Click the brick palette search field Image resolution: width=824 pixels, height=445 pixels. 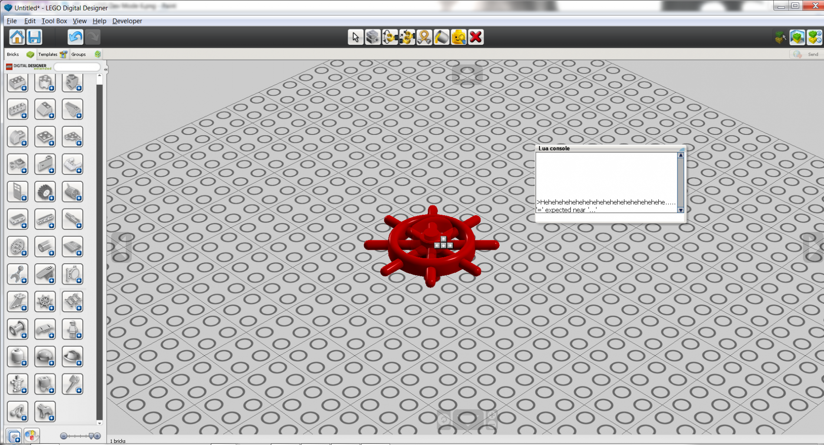pos(77,67)
